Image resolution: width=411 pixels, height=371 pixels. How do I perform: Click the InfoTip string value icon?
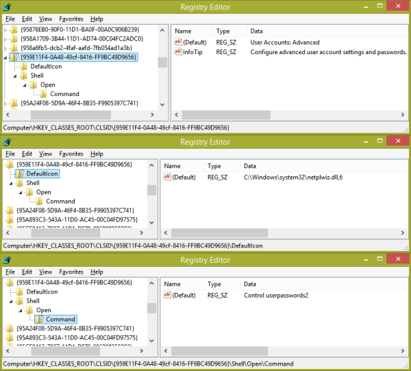pos(177,52)
